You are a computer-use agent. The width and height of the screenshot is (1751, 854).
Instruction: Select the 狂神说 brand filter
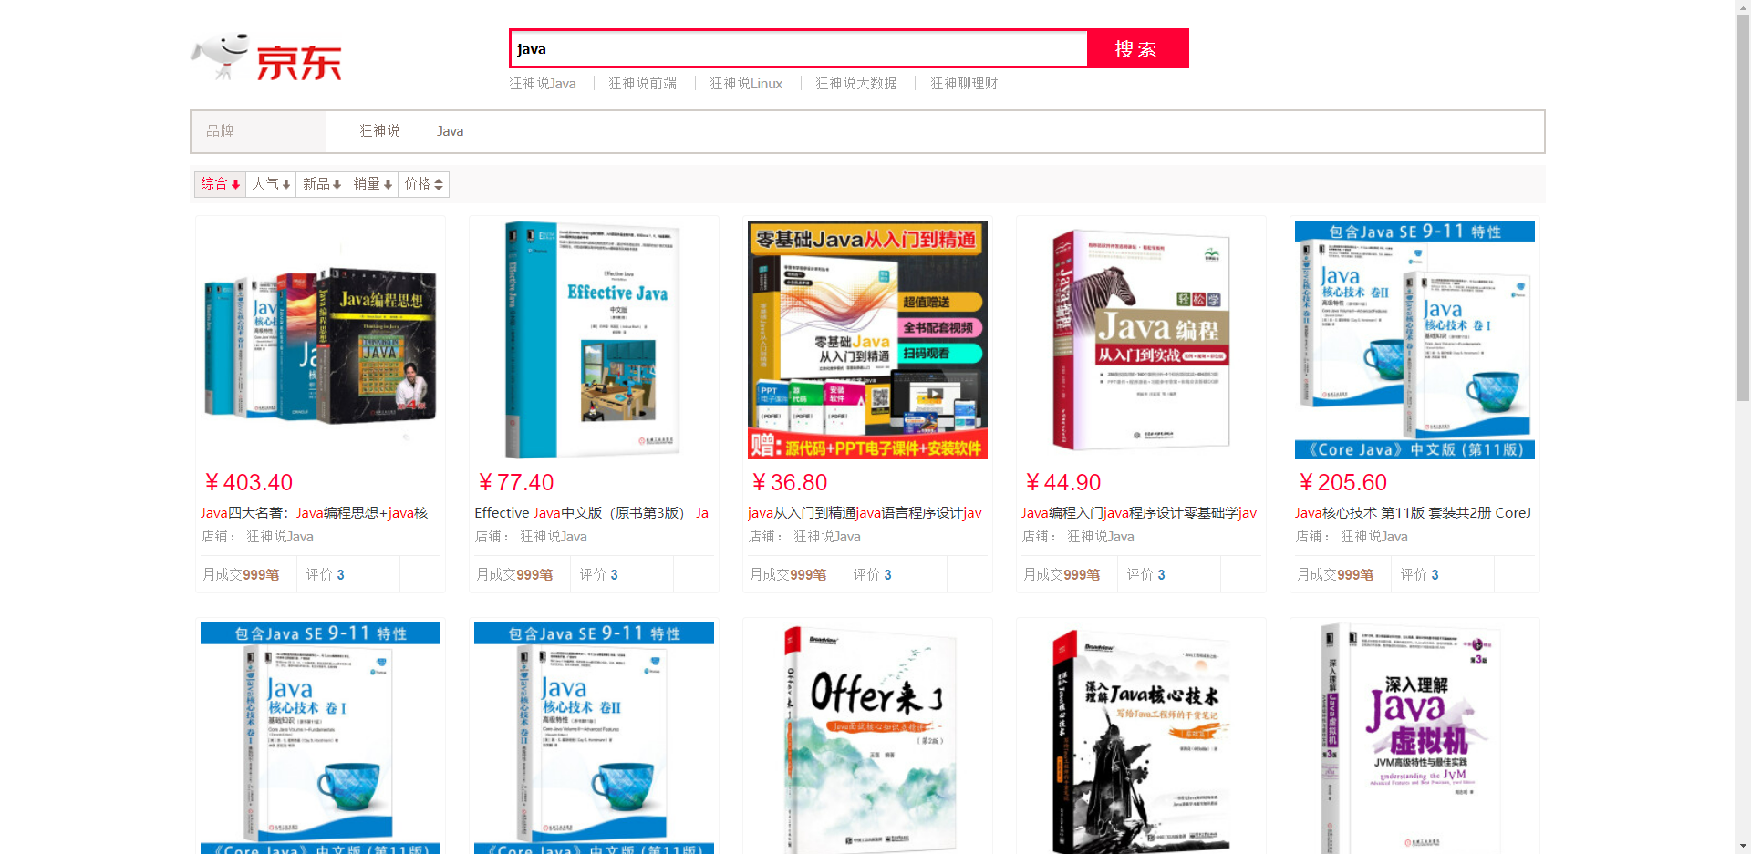coord(379,131)
